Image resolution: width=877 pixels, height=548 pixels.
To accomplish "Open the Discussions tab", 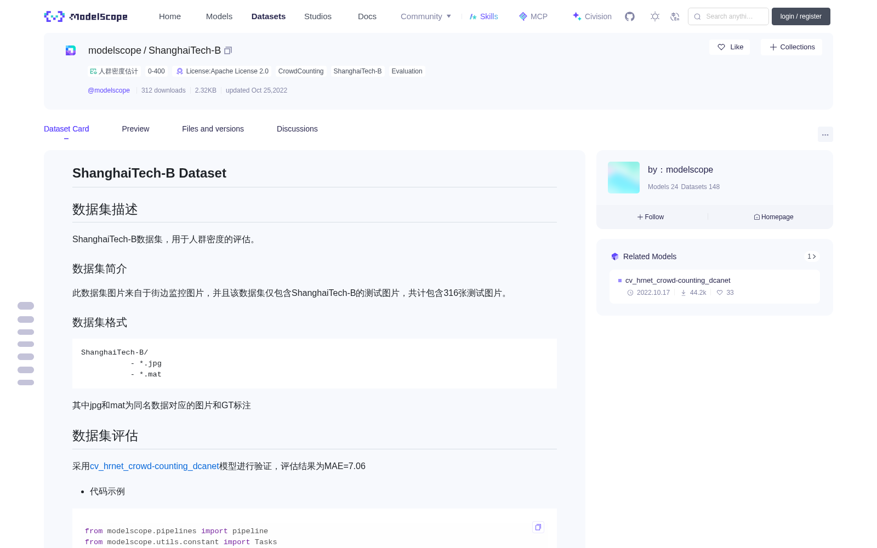I will click(x=297, y=129).
